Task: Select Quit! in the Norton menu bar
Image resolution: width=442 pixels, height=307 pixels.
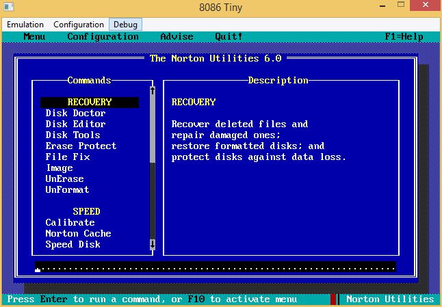Action: [229, 37]
